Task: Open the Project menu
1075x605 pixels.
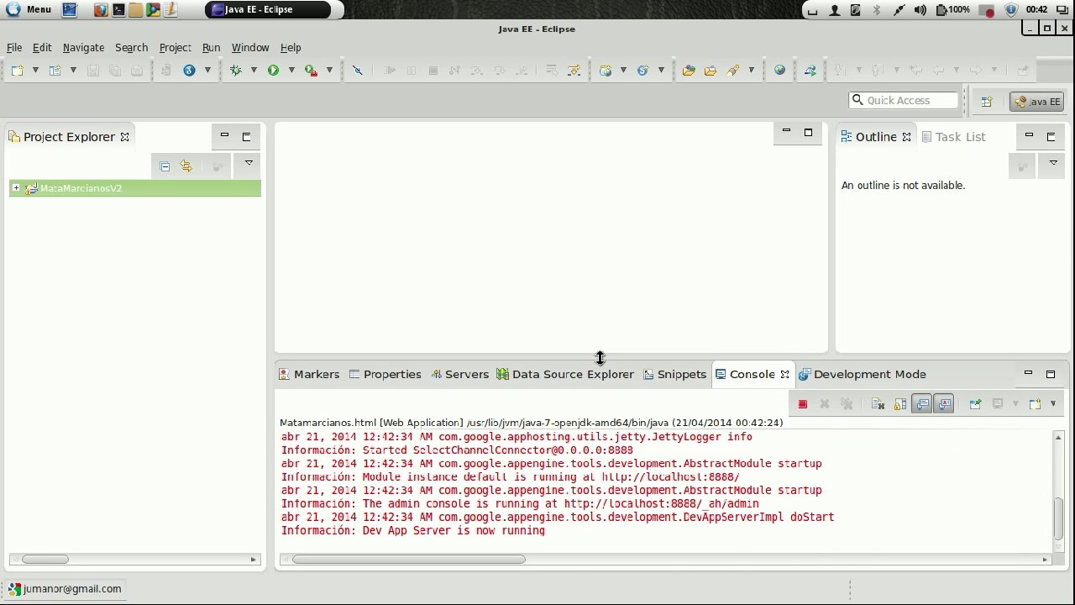Action: click(176, 48)
